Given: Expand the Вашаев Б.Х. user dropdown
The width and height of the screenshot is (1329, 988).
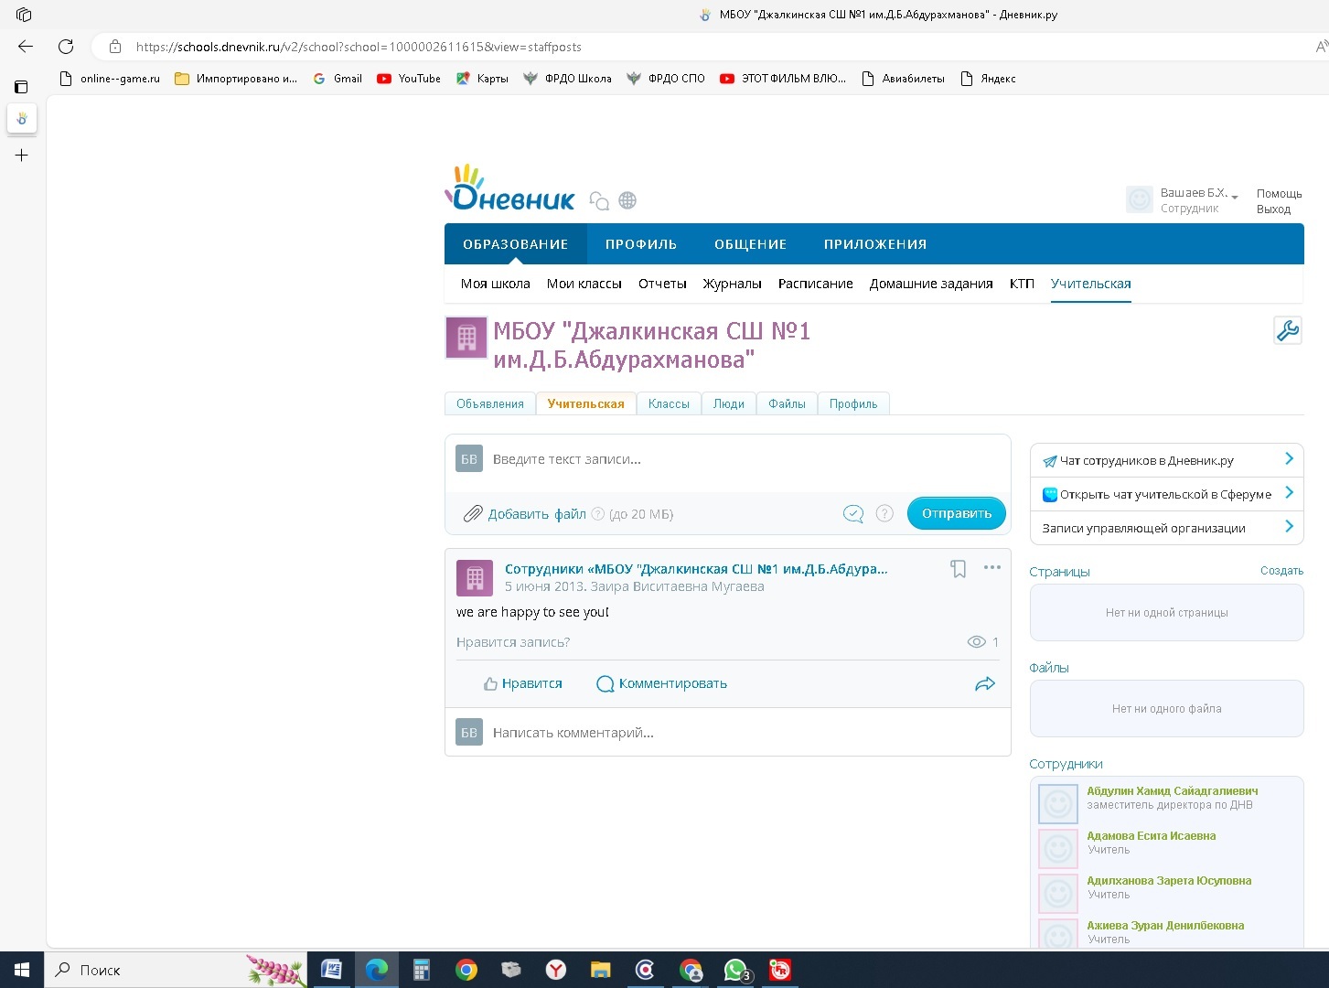Looking at the screenshot, I should click(1234, 197).
